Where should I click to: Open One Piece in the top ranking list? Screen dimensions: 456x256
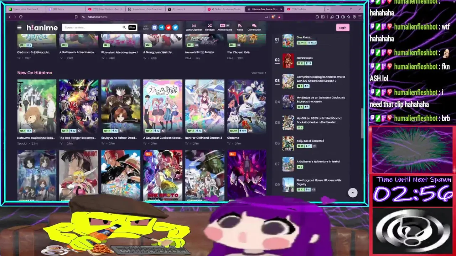click(x=304, y=37)
